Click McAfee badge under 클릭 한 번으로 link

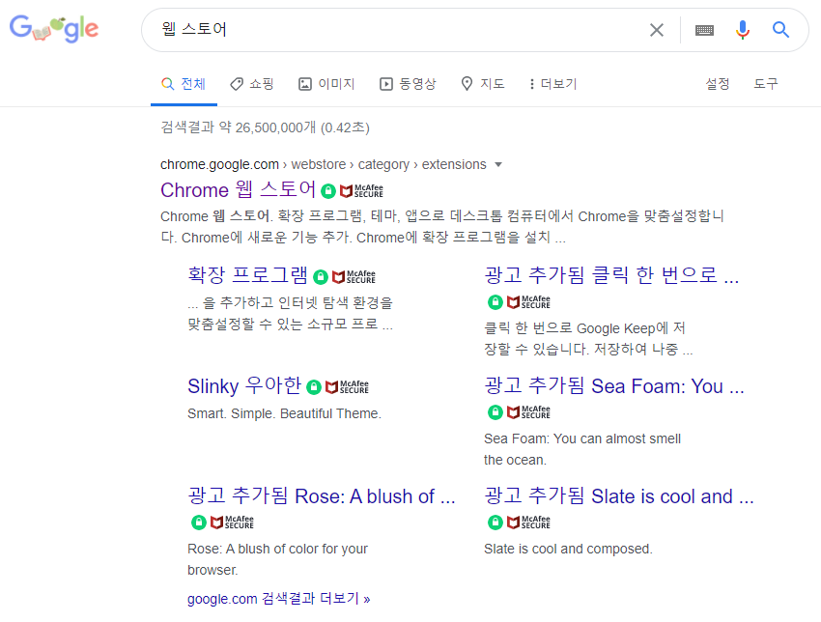point(529,302)
